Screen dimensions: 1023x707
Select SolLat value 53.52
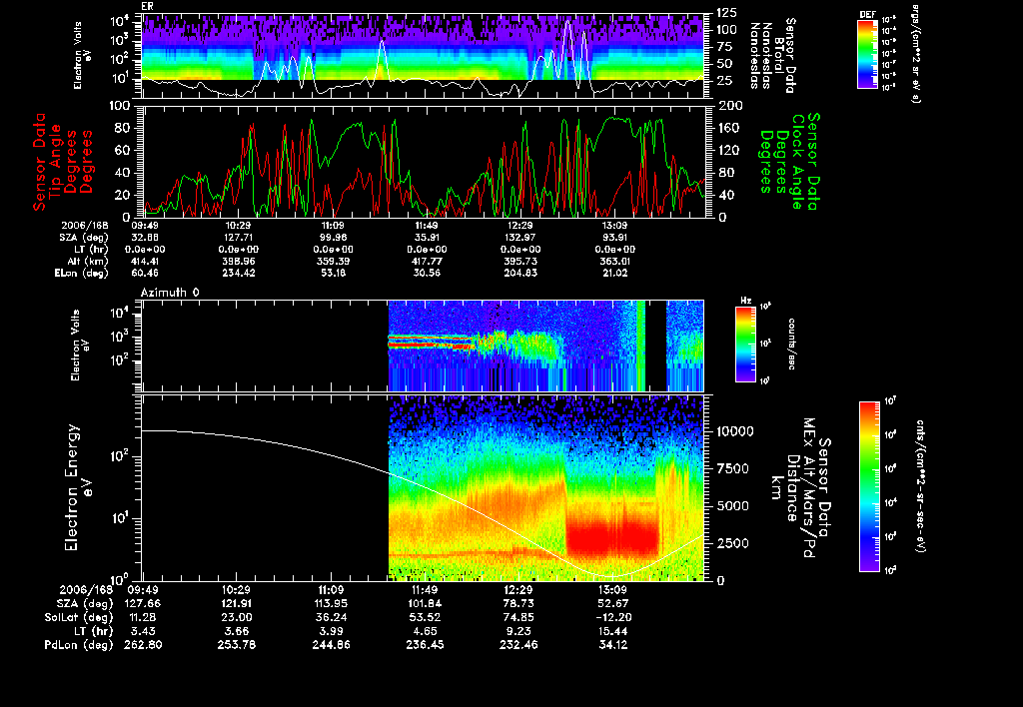pos(425,617)
